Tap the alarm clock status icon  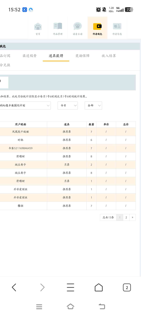coord(98,9)
